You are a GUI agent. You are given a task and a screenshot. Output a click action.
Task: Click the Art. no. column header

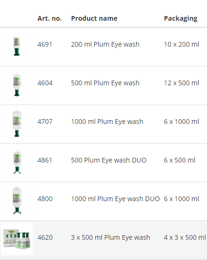click(50, 18)
